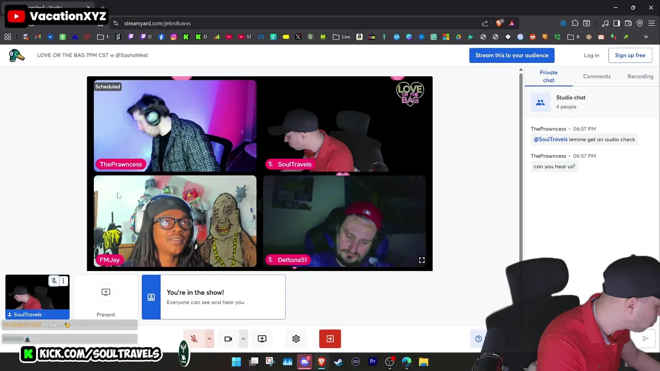Click fullscreen icon on video stage
Screen dimensions: 660x371
click(422, 260)
